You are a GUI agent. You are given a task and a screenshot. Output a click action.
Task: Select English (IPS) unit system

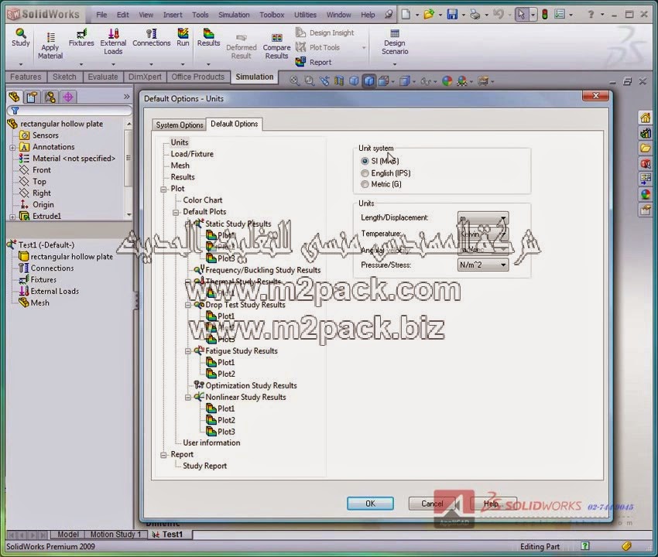pos(365,173)
